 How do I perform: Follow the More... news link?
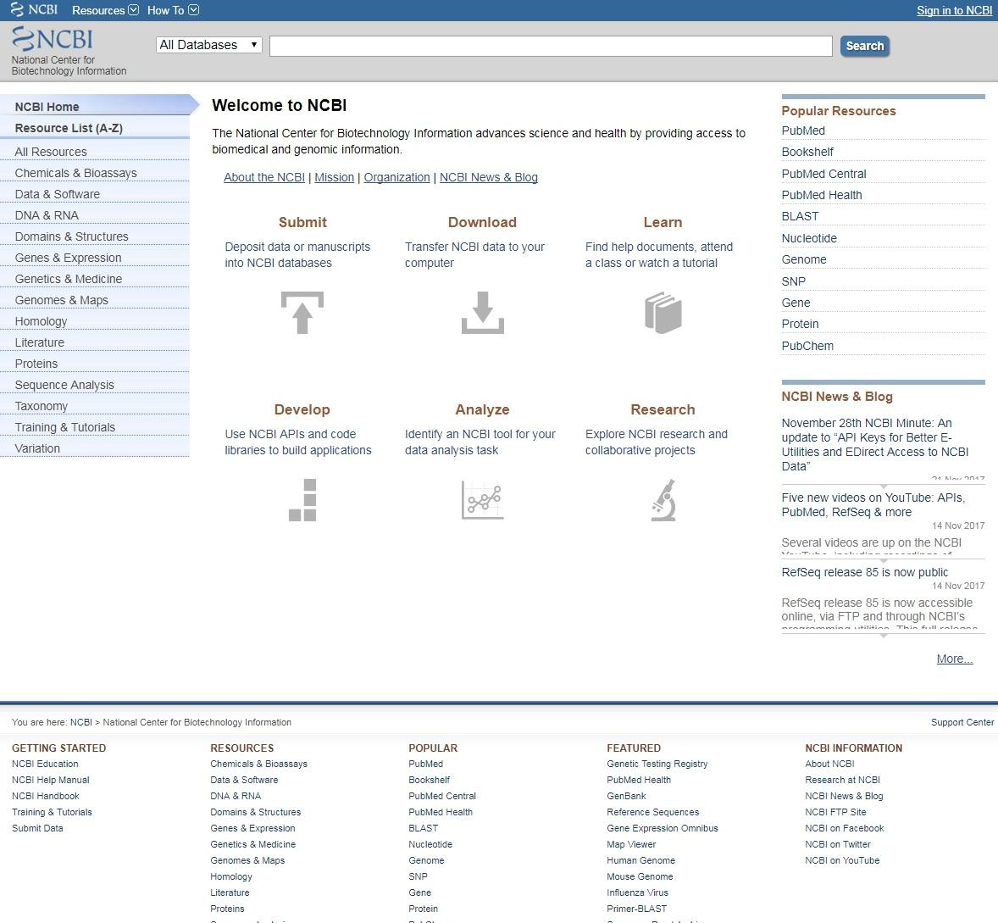pos(954,659)
